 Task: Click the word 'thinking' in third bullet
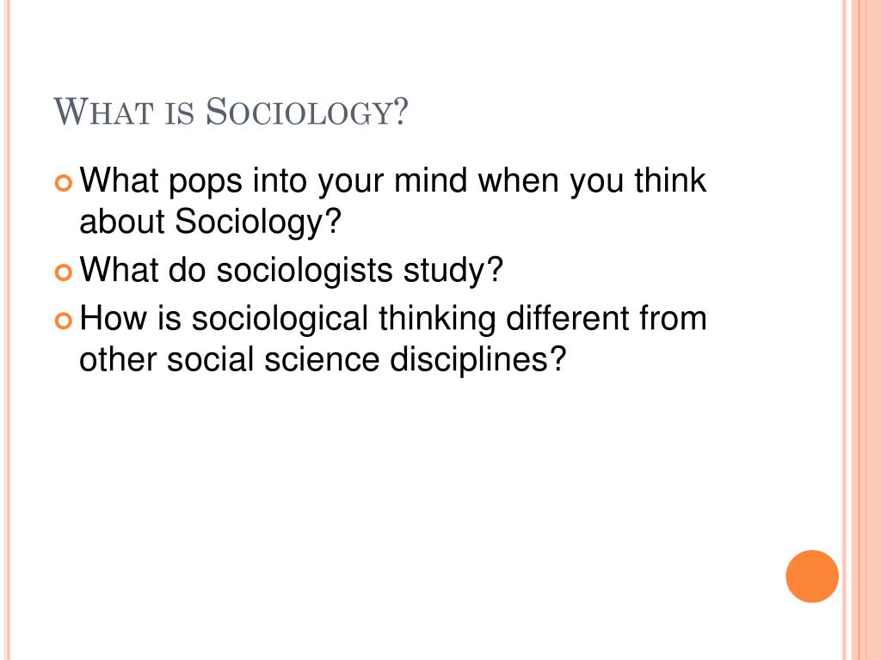pyautogui.click(x=437, y=319)
